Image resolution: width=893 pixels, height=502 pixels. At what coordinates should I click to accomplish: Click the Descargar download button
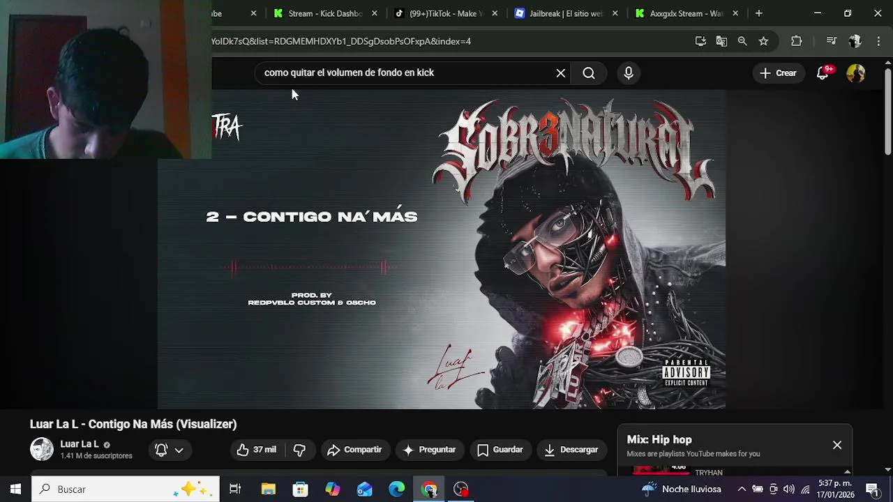point(571,450)
